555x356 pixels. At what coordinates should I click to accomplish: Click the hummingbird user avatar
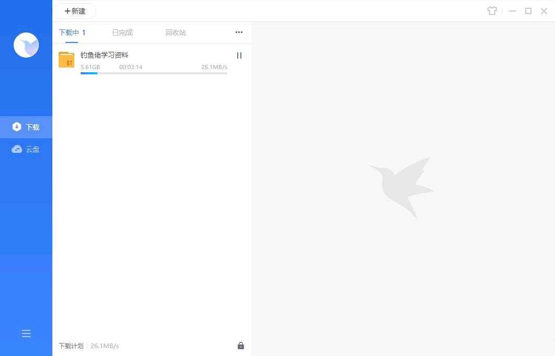click(x=26, y=45)
